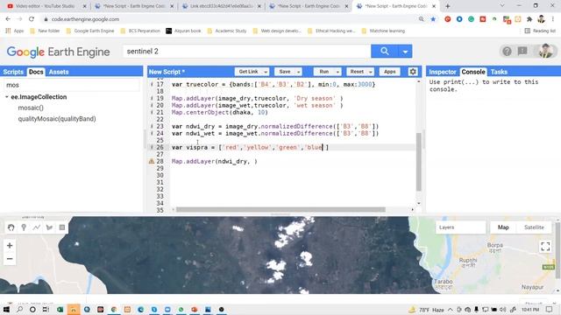Open the code editor settings gear

coord(413,72)
